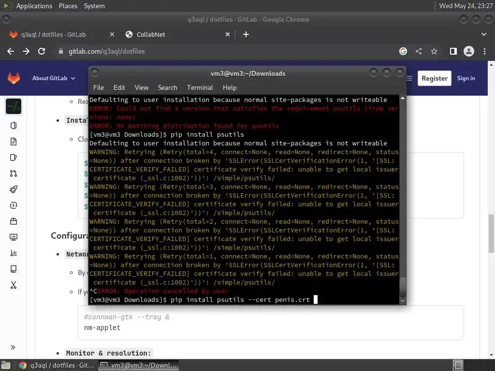Open terminal File menu
This screenshot has height=371, width=495.
click(x=99, y=88)
